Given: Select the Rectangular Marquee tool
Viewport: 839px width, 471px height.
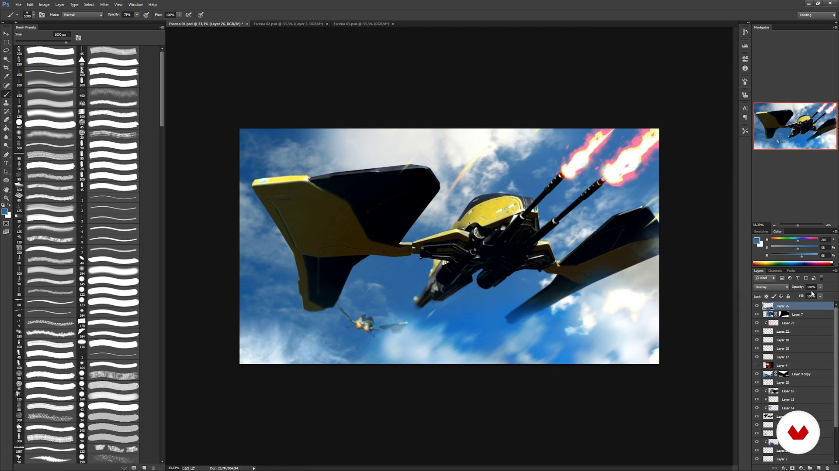Looking at the screenshot, I should (x=6, y=42).
